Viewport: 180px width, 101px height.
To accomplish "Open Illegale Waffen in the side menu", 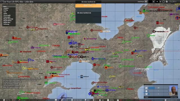I will pos(9,20).
